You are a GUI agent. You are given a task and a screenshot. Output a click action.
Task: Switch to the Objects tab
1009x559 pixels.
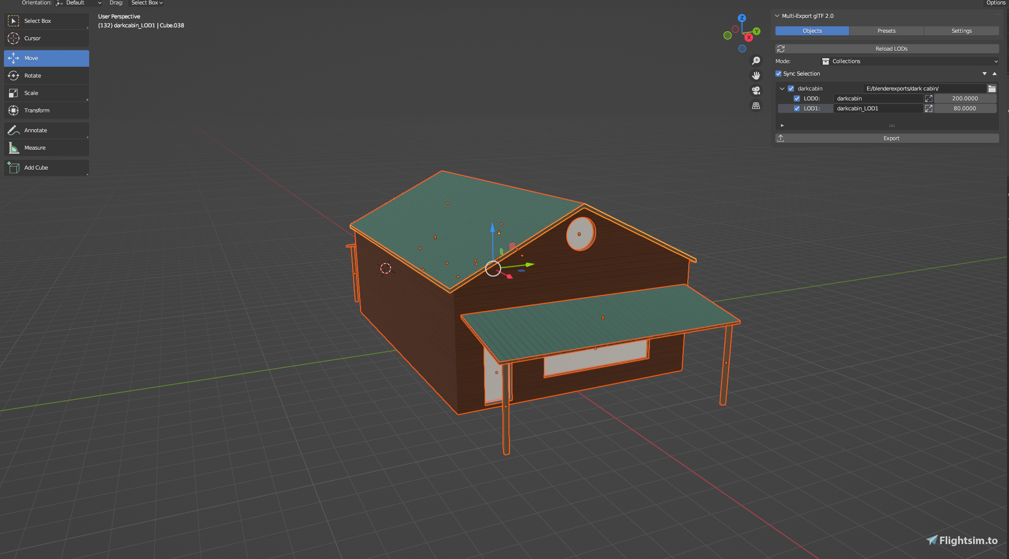click(x=812, y=31)
